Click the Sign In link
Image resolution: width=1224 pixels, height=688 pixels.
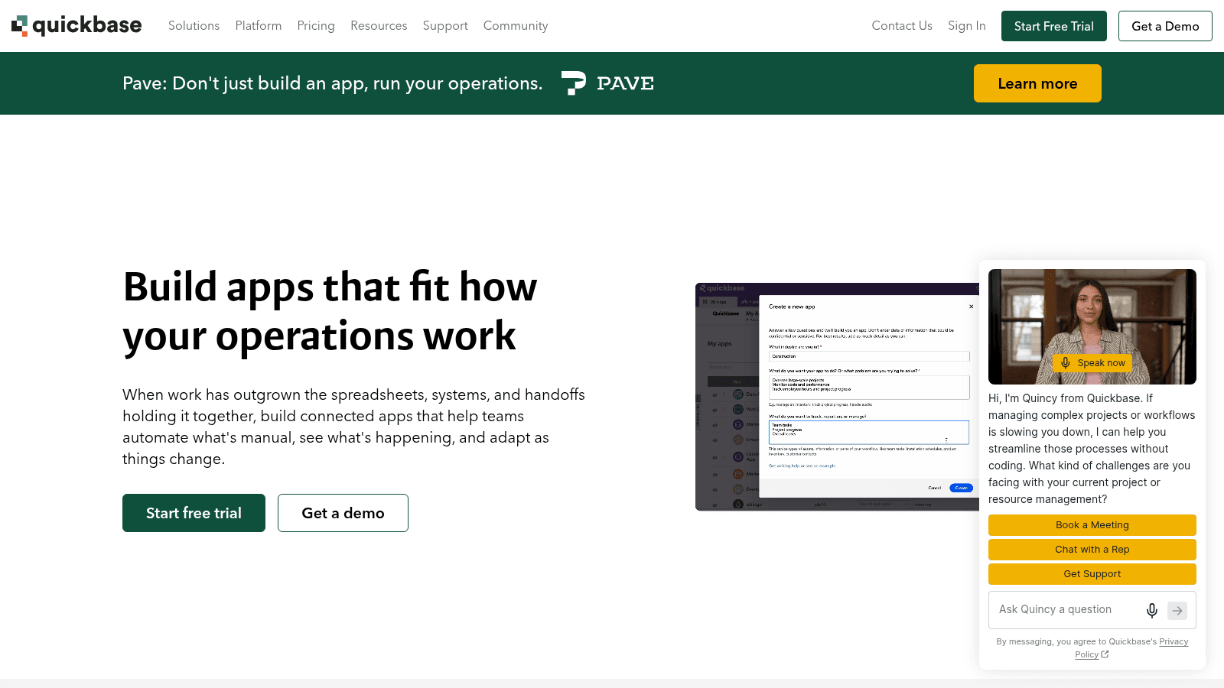tap(967, 26)
